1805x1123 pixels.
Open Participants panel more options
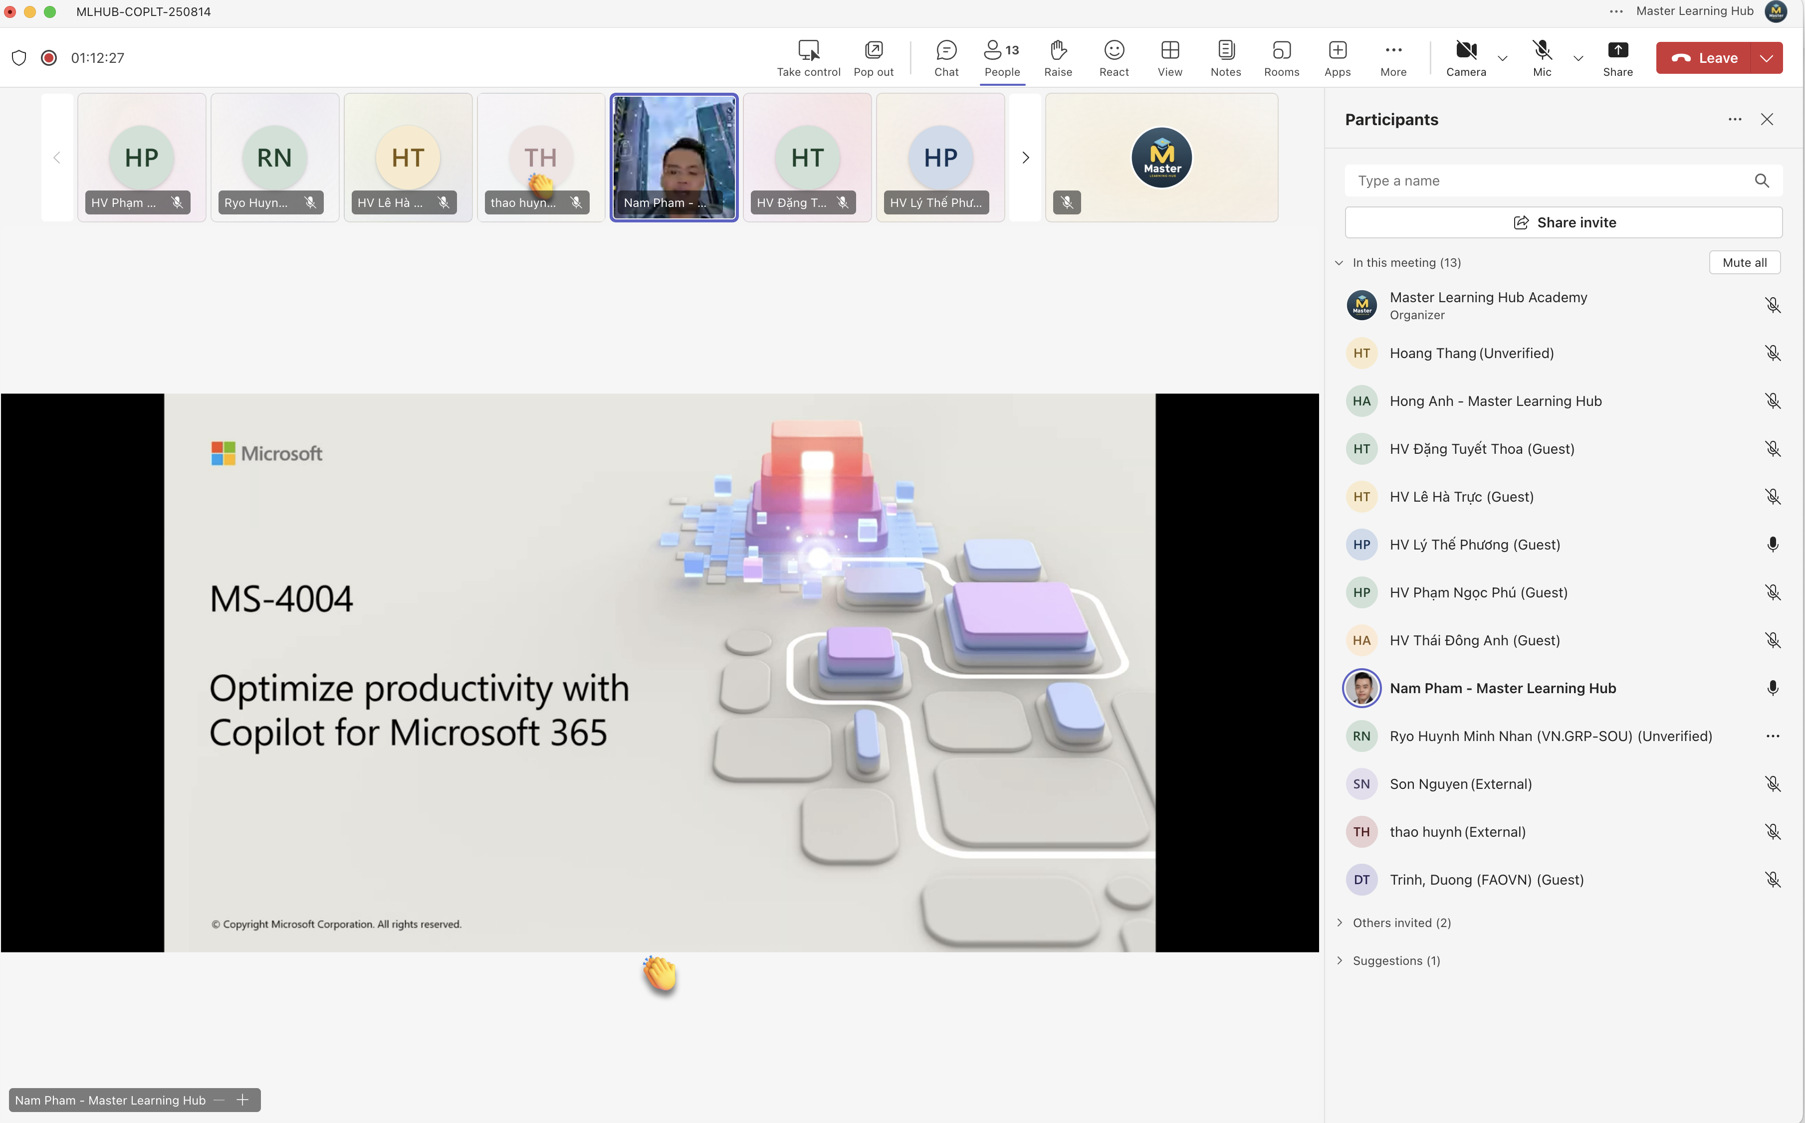click(1734, 120)
